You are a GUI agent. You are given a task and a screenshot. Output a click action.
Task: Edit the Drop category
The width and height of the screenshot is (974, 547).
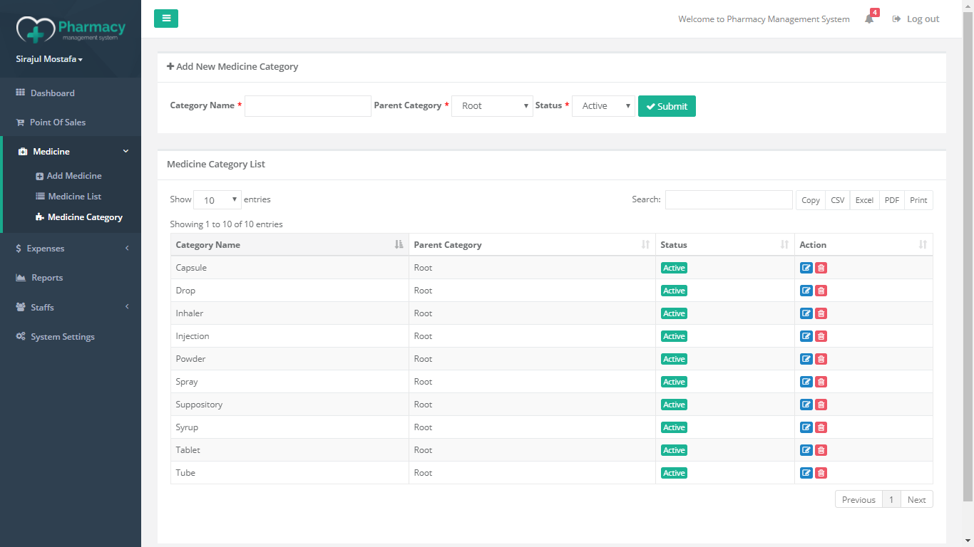pos(806,291)
